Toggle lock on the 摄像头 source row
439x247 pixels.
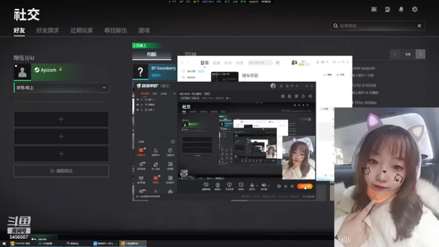[142, 104]
